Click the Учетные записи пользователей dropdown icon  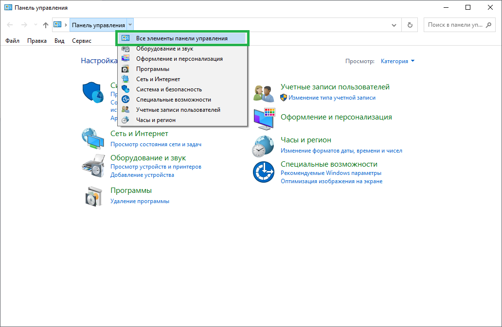[125, 110]
